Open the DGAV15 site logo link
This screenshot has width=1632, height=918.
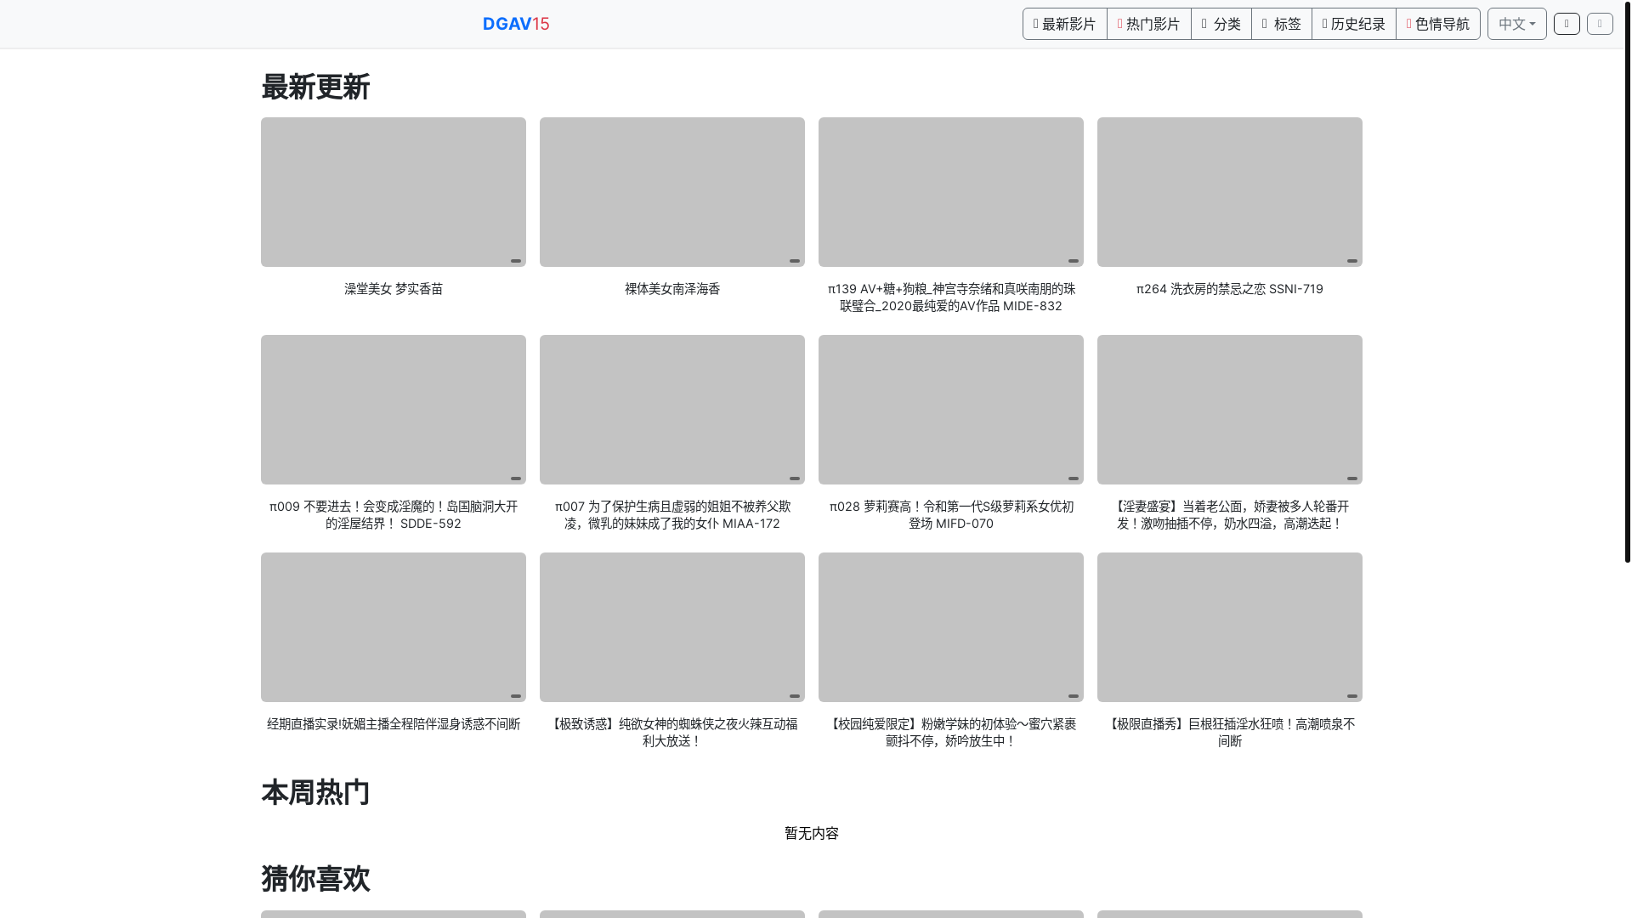coord(516,24)
